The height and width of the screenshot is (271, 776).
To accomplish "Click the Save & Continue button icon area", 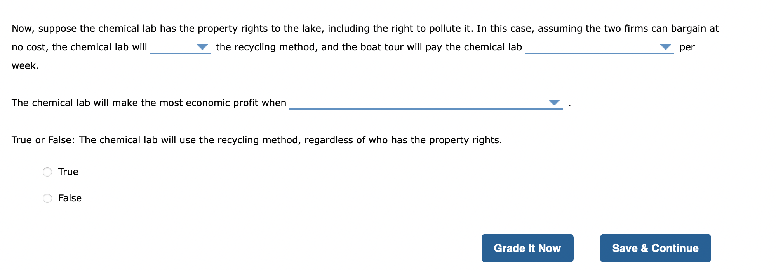I will 655,248.
